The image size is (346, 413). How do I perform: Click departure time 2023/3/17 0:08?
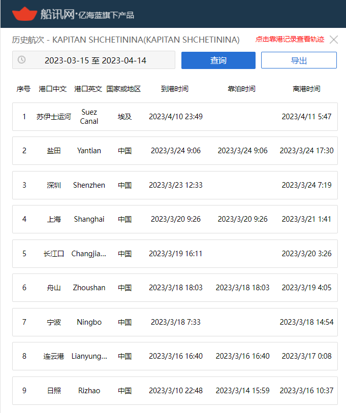306,356
